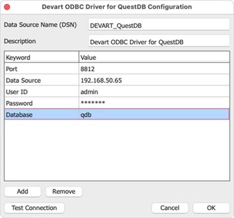This screenshot has height=218, width=234.
Task: Edit the port value 8812
Action: (x=154, y=69)
